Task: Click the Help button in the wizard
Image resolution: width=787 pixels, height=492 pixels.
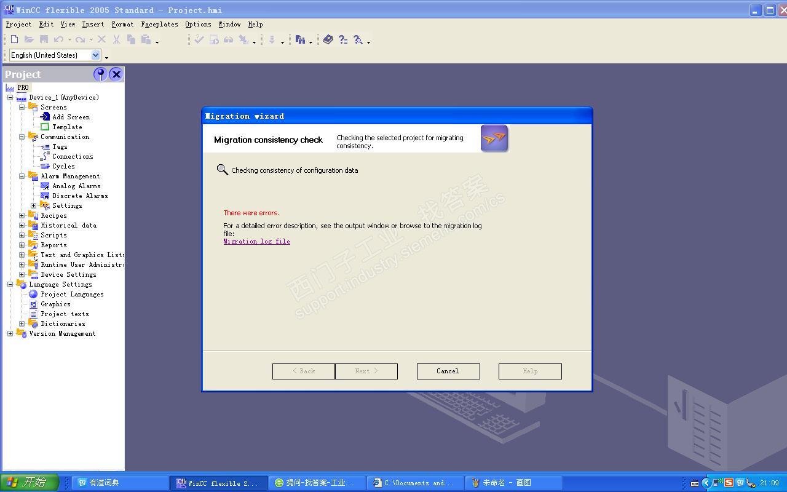Action: (530, 371)
